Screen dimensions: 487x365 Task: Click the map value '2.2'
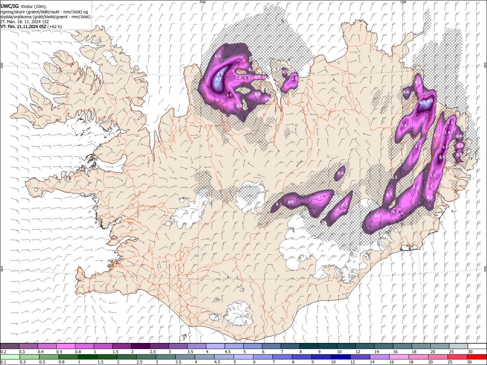pyautogui.click(x=450, y=122)
